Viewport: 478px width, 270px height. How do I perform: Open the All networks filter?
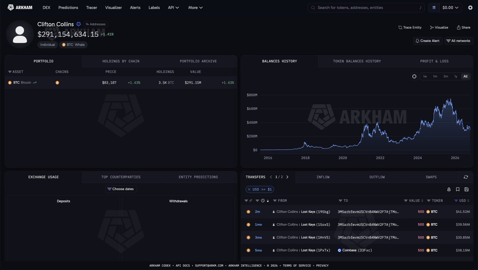click(x=458, y=41)
